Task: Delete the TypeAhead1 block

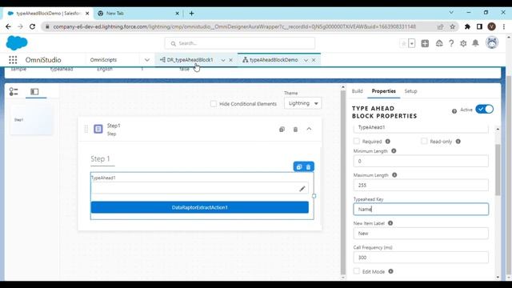Action: click(308, 167)
